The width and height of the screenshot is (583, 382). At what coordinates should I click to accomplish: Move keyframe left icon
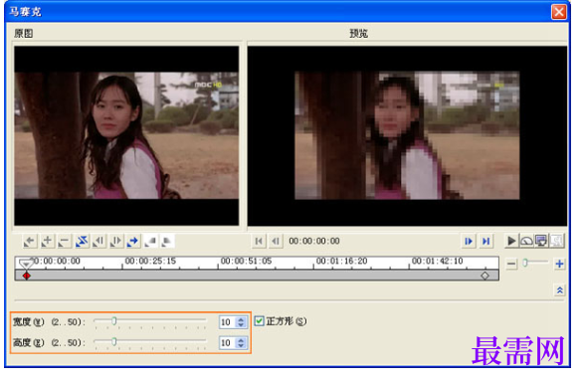[x=98, y=242]
